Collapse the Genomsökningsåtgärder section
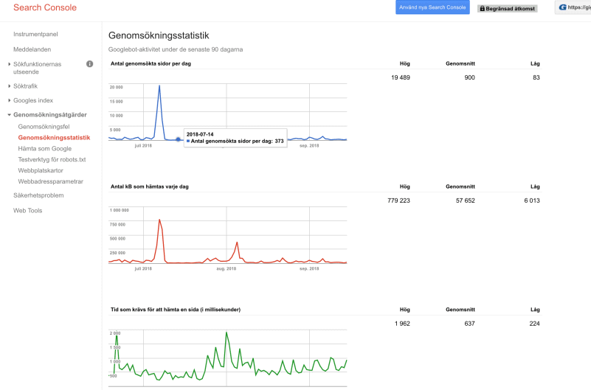This screenshot has height=390, width=591. pos(9,115)
